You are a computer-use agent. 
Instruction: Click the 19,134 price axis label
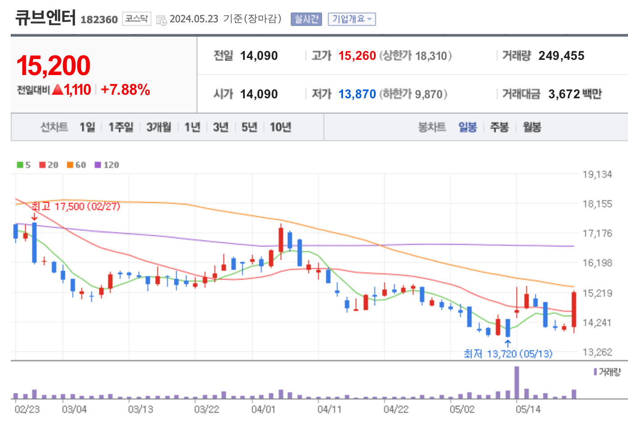pos(597,175)
